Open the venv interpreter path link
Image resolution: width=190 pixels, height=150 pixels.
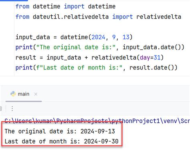click(97, 121)
